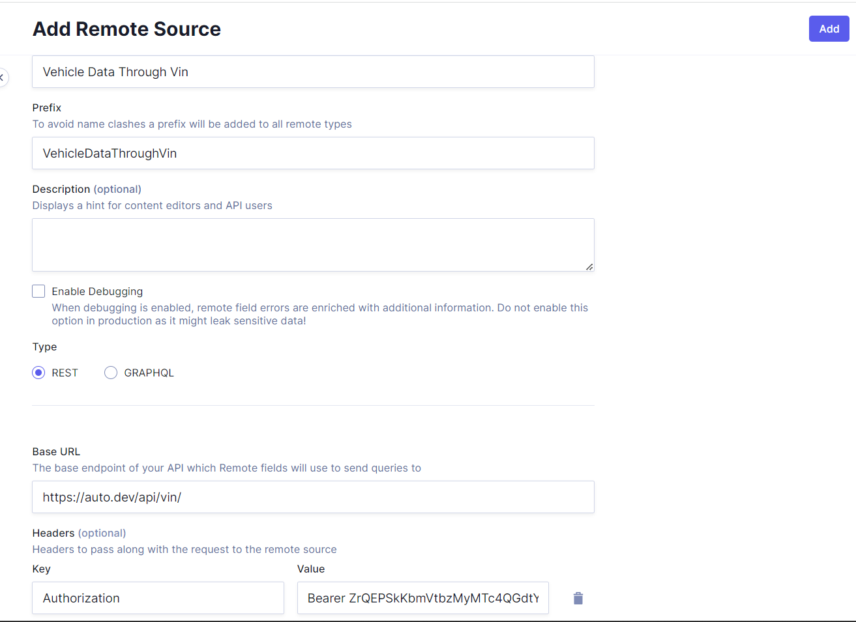This screenshot has width=856, height=622.
Task: Focus the Authorization header Key field
Action: (158, 598)
